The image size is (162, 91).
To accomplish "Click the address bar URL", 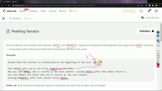I will pos(54,6).
